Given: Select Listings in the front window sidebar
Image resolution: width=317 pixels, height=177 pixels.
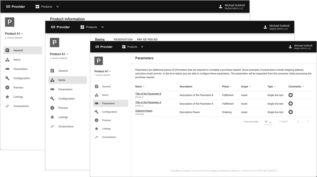Looking at the screenshot, I should click(x=111, y=129).
